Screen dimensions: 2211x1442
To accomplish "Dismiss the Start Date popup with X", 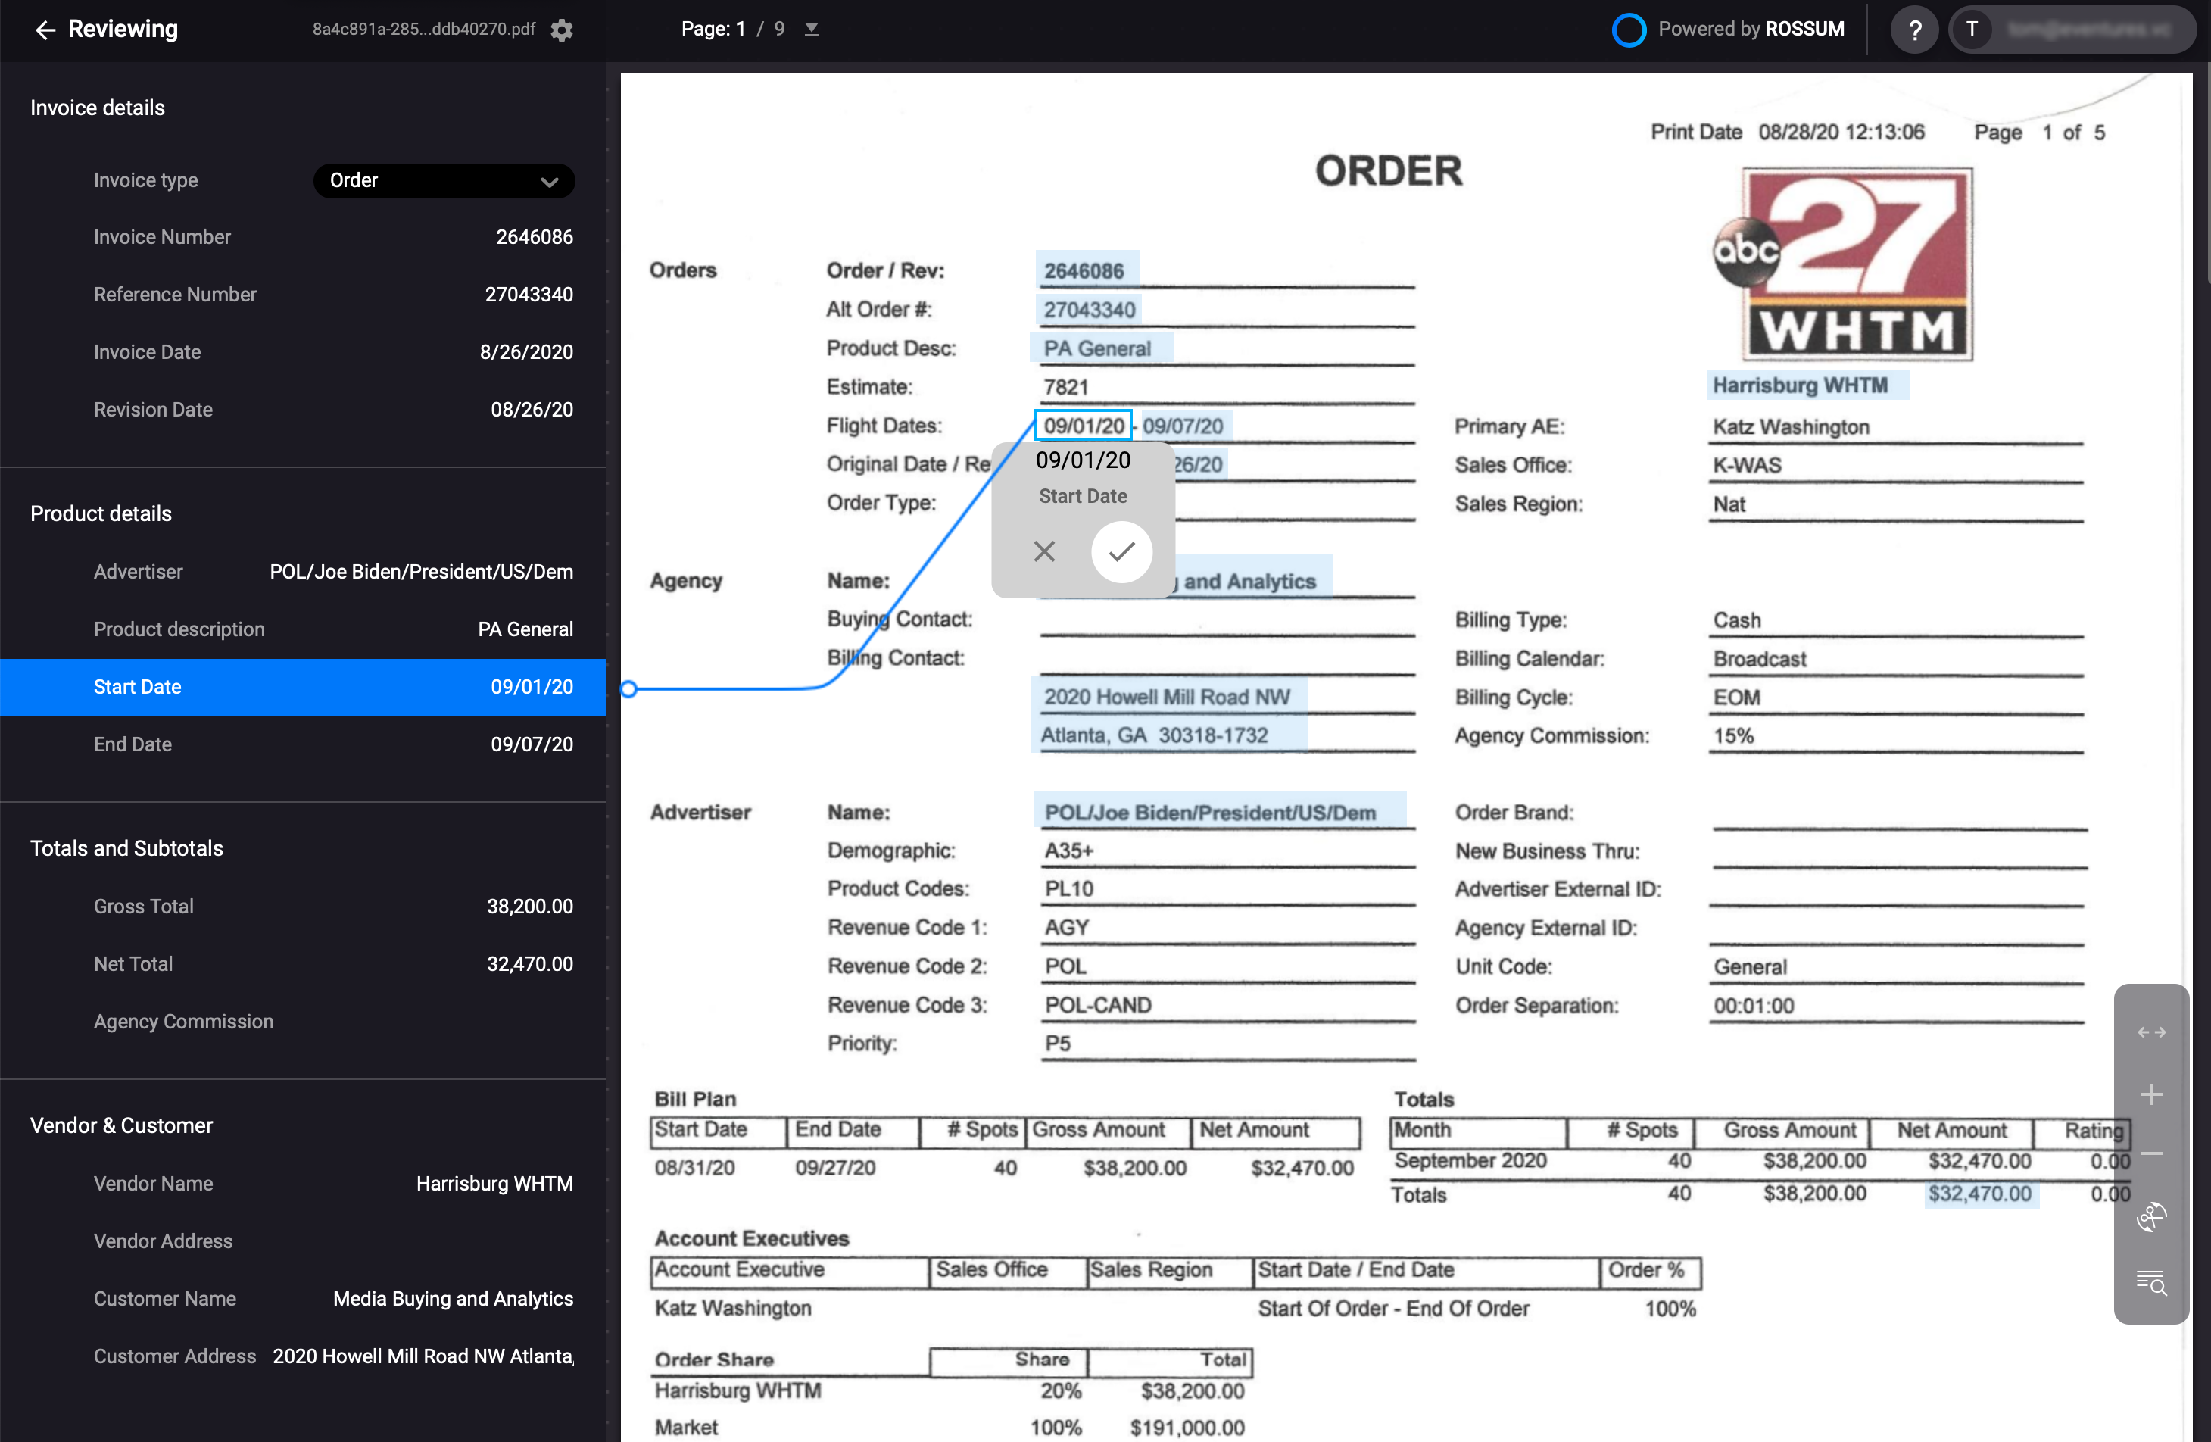I will [x=1044, y=552].
